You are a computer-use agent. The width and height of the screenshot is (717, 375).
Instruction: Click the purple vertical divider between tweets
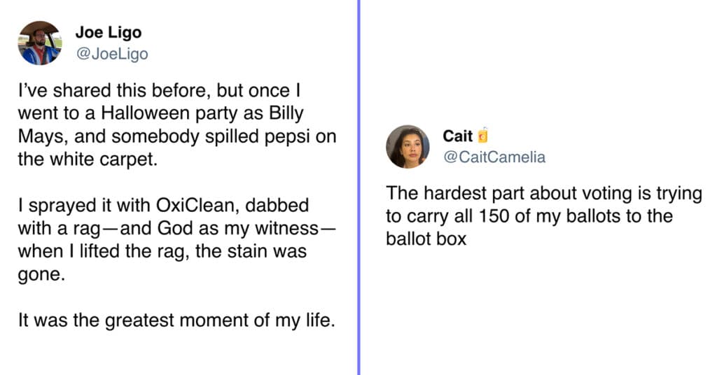pos(359,187)
